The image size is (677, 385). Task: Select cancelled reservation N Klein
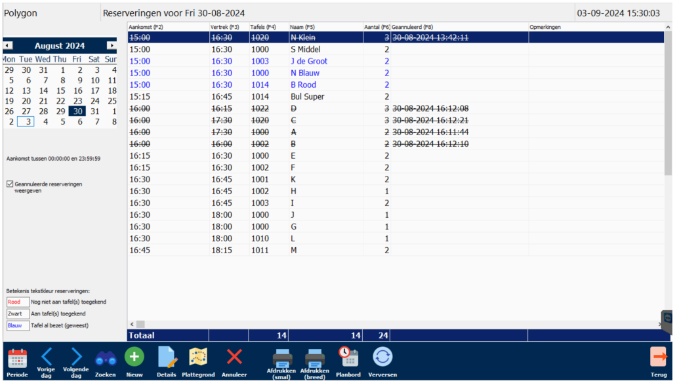[x=396, y=37]
